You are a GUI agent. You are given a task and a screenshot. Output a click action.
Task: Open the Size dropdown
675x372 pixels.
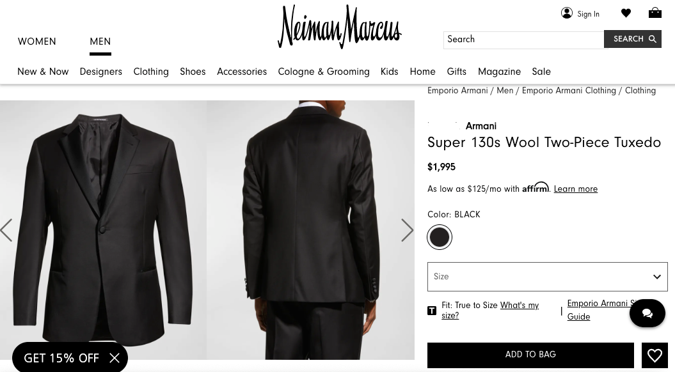(x=547, y=276)
